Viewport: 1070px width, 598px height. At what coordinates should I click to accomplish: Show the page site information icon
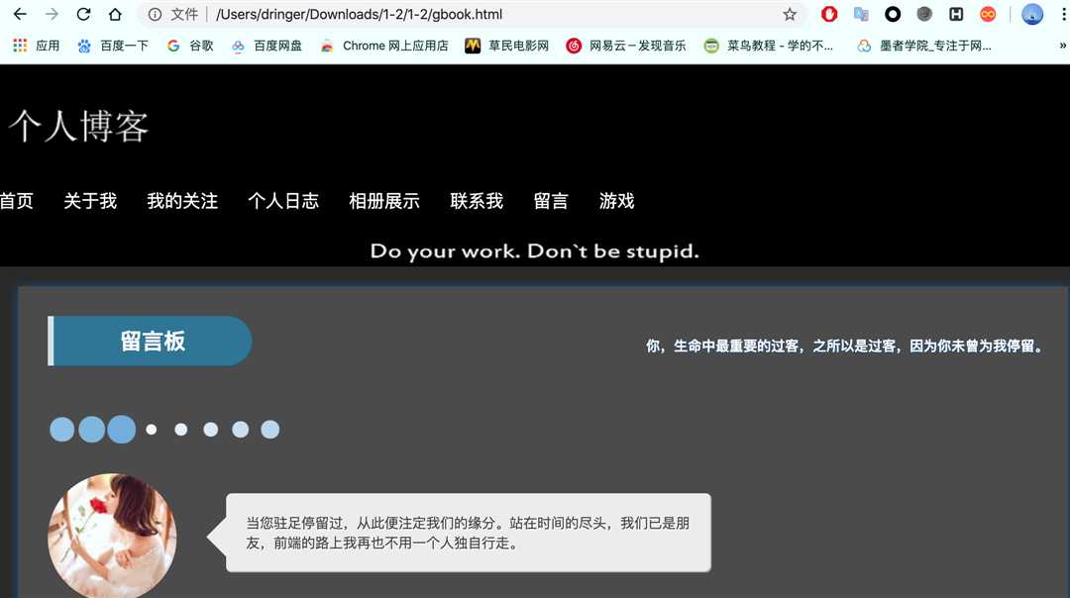tap(155, 15)
